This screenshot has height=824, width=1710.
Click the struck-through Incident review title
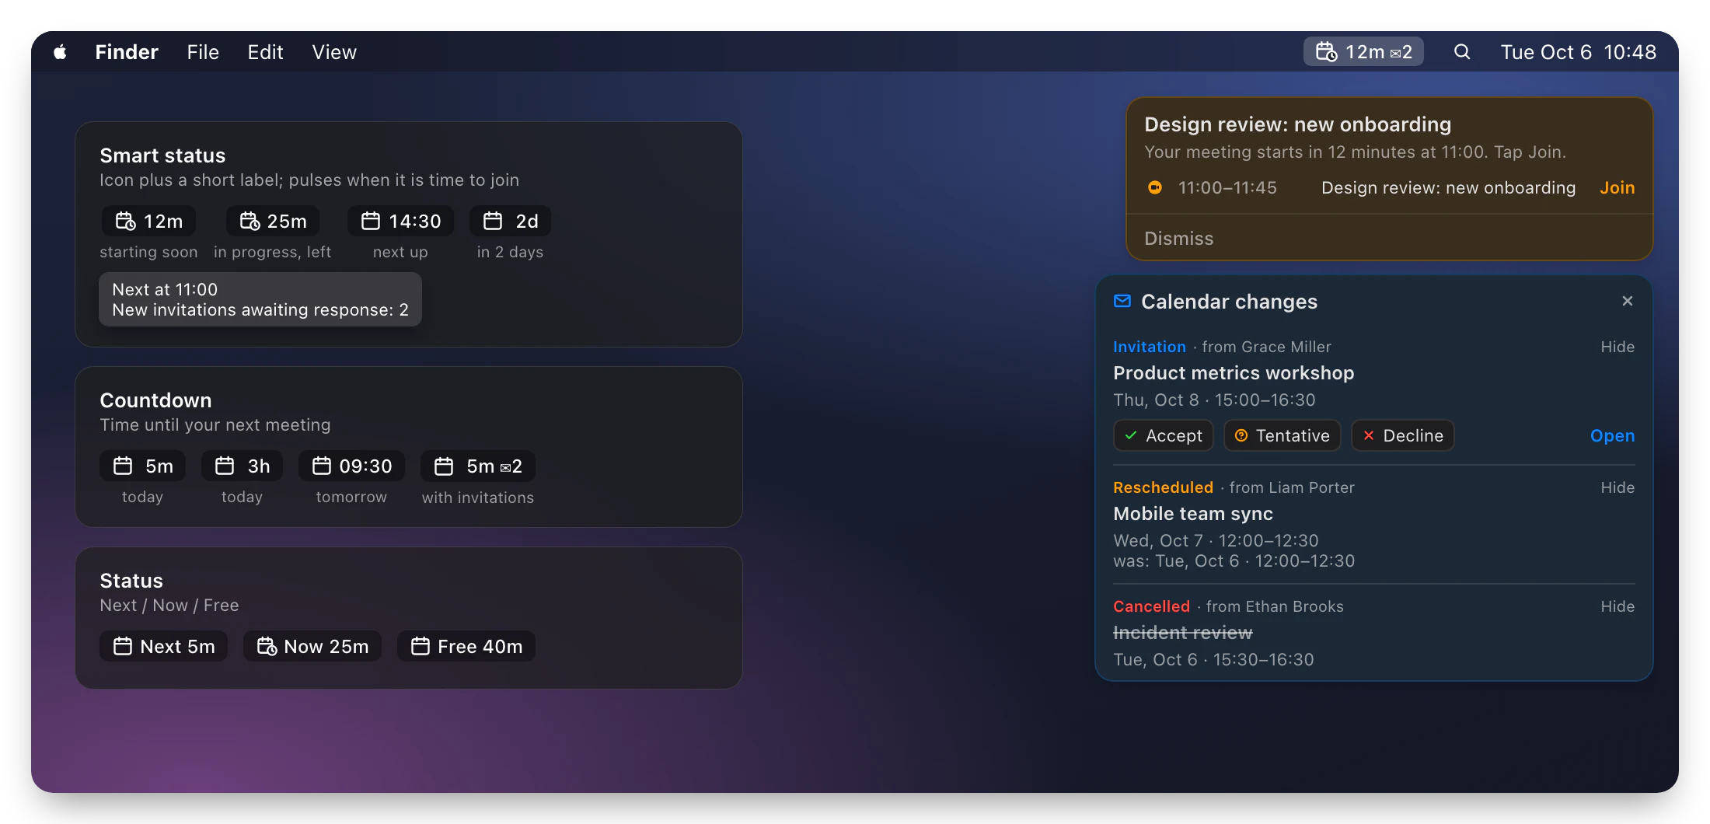point(1182,633)
